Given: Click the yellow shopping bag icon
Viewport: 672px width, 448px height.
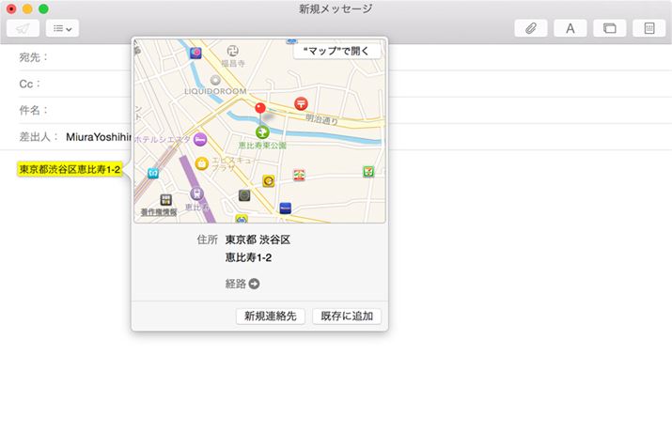Looking at the screenshot, I should click(x=201, y=163).
